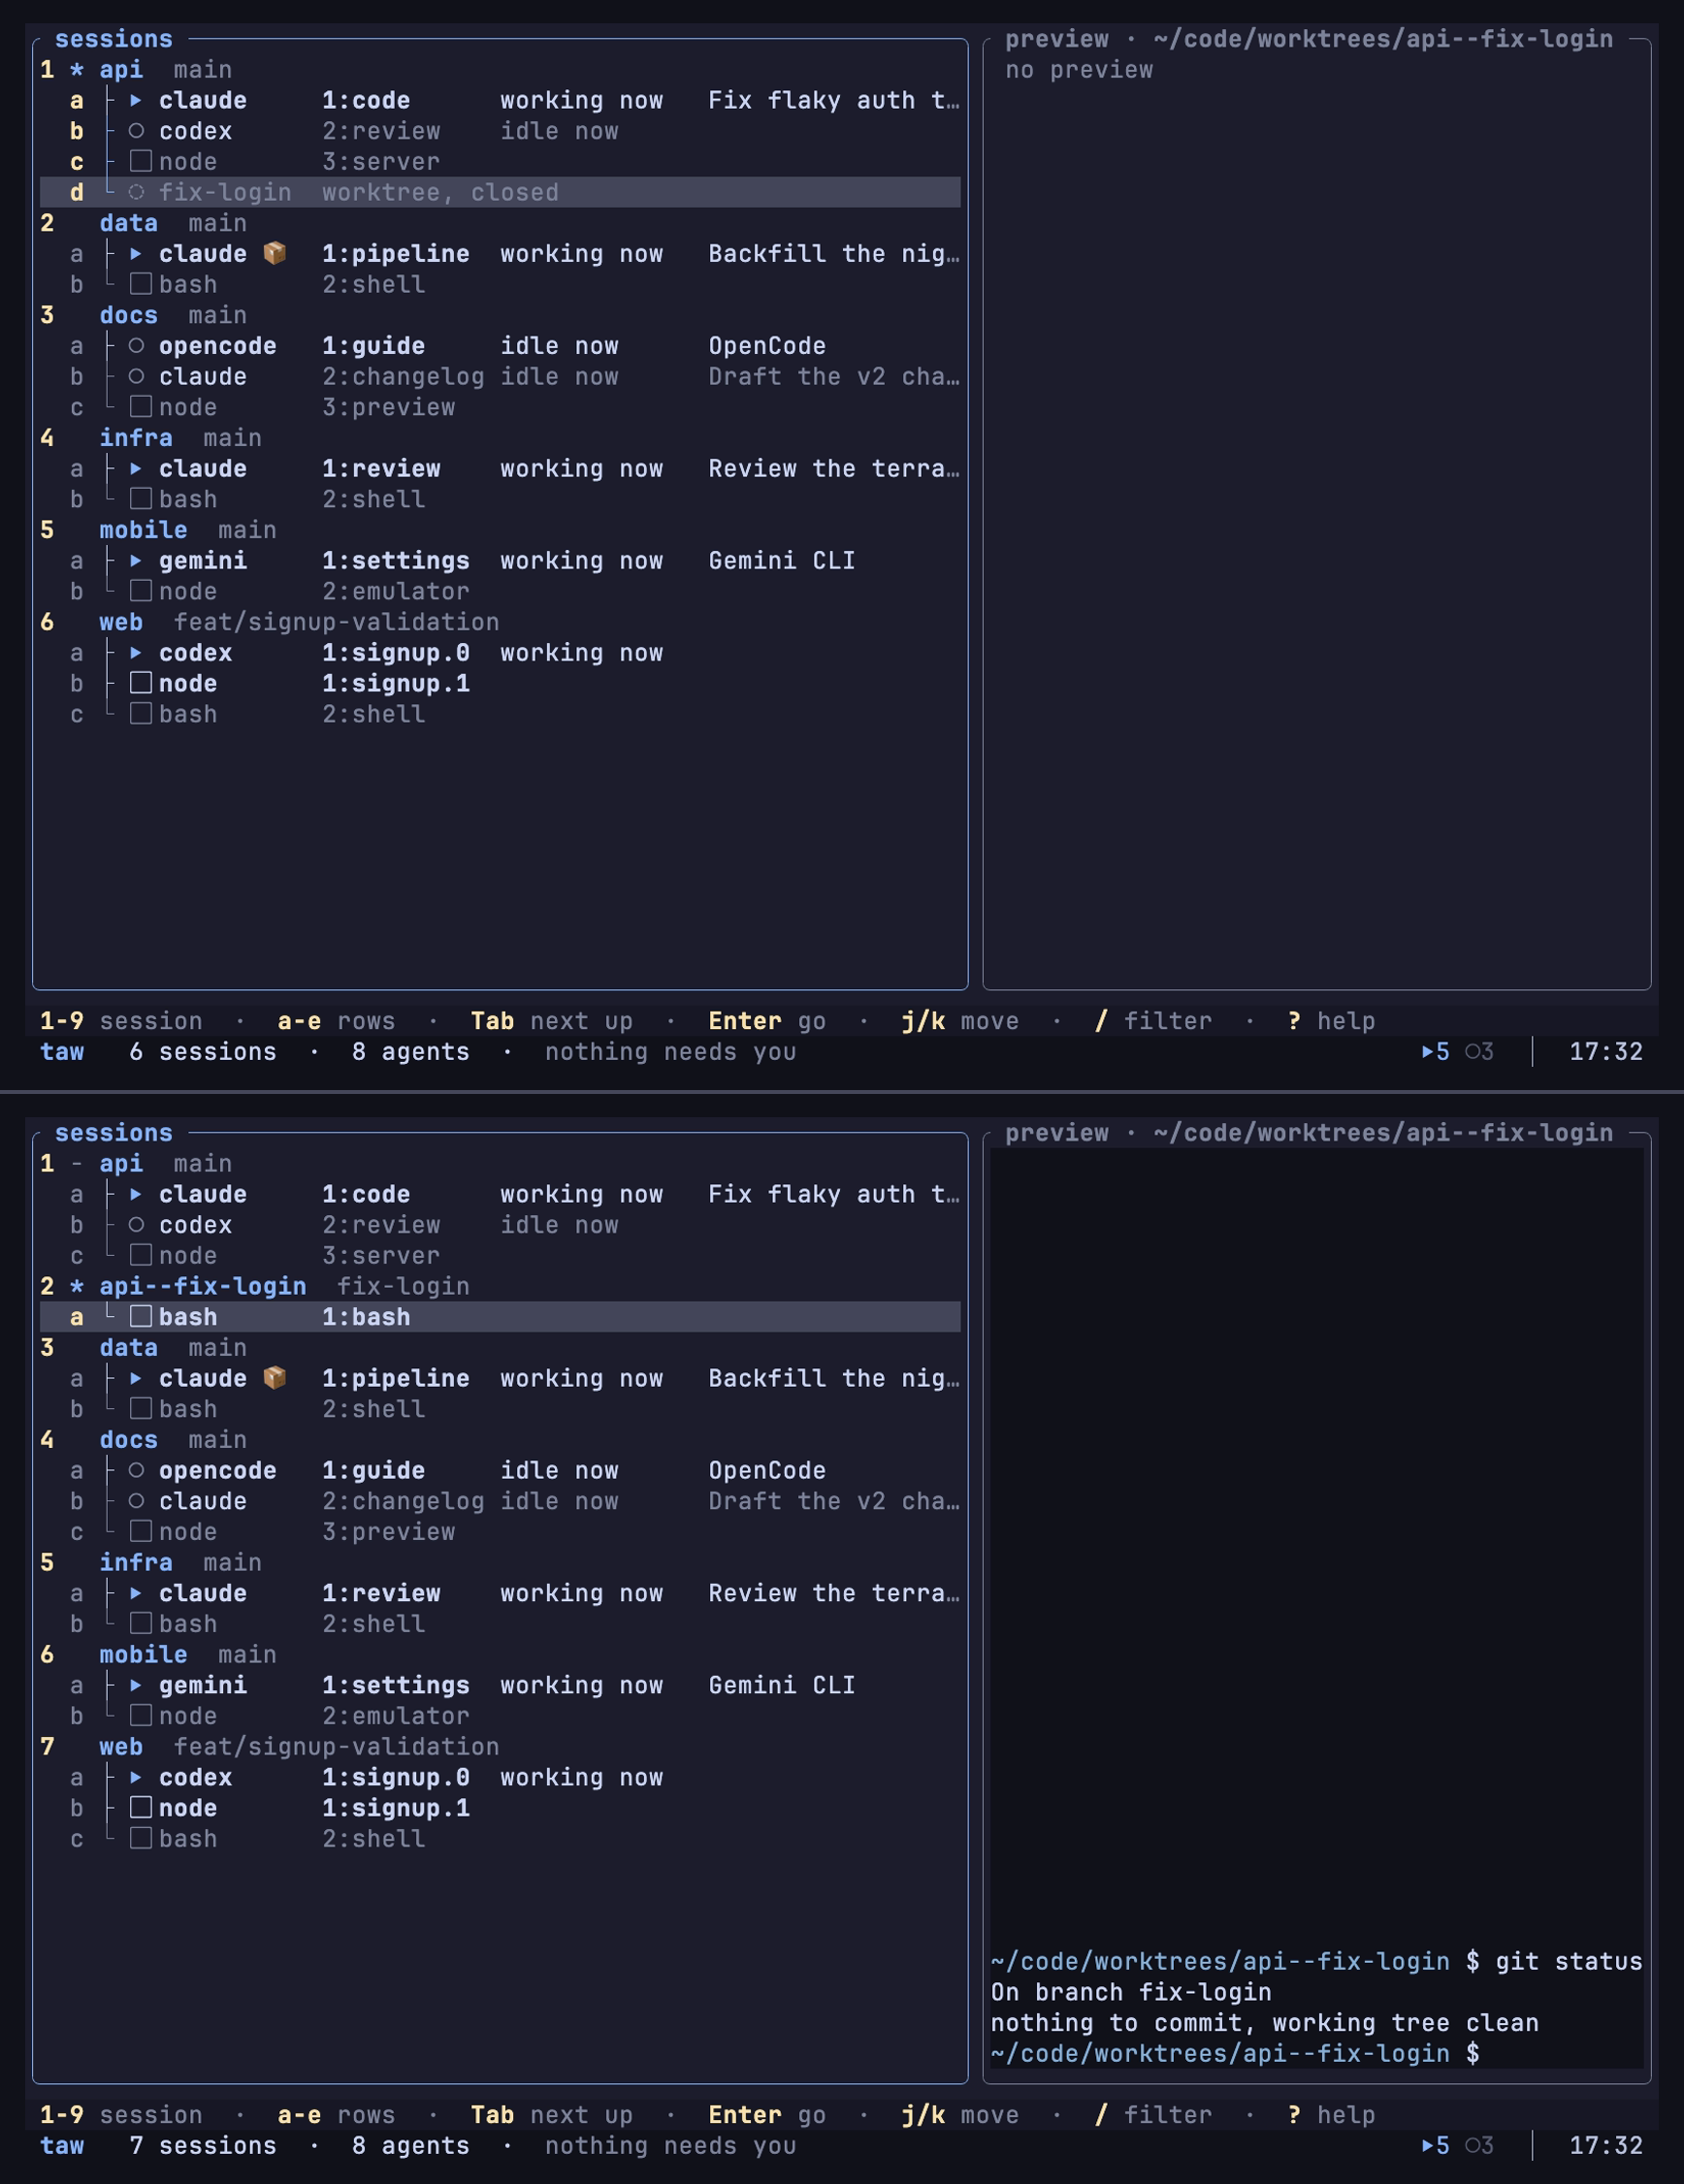Click square icon of node 2:emulator under session 6 mobile
Image resolution: width=1684 pixels, height=2184 pixels.
(x=141, y=1715)
